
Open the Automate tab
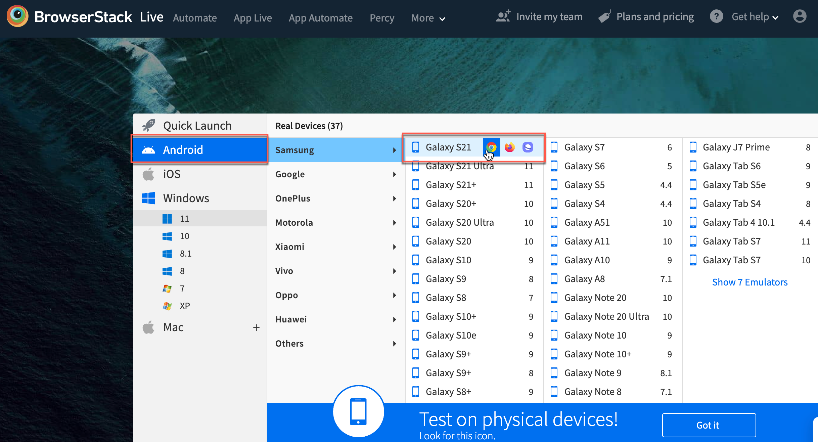(195, 18)
